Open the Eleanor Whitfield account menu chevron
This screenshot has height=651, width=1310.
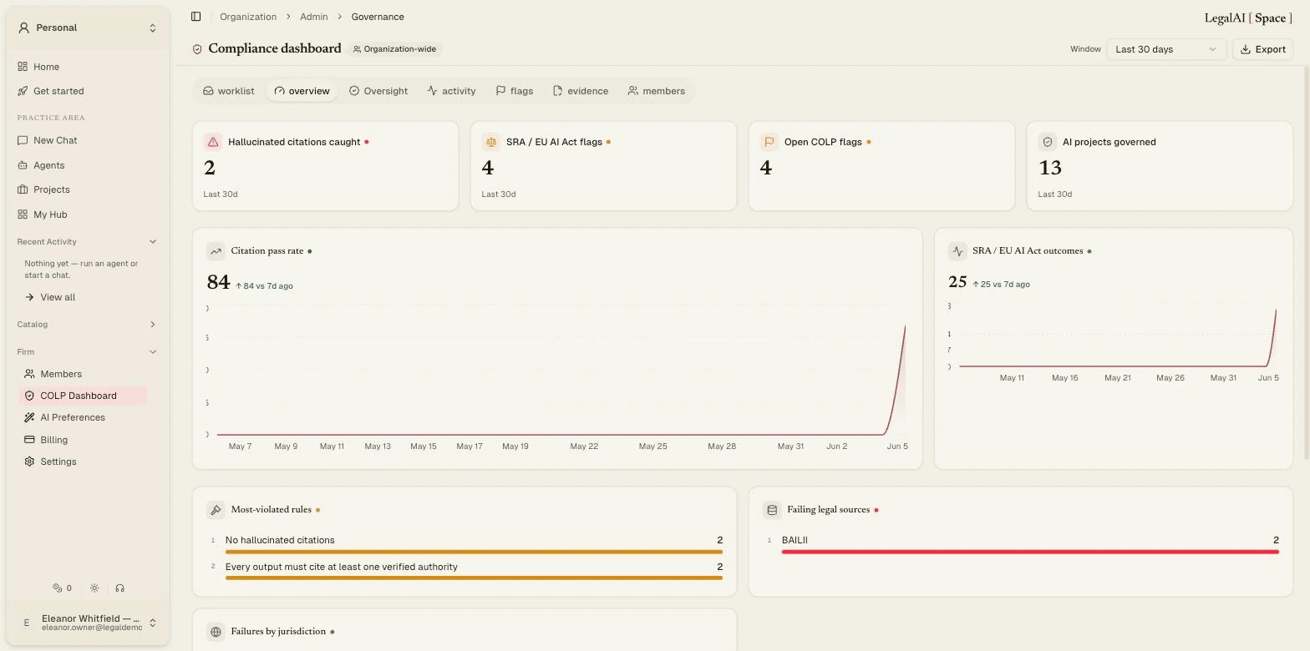(153, 623)
